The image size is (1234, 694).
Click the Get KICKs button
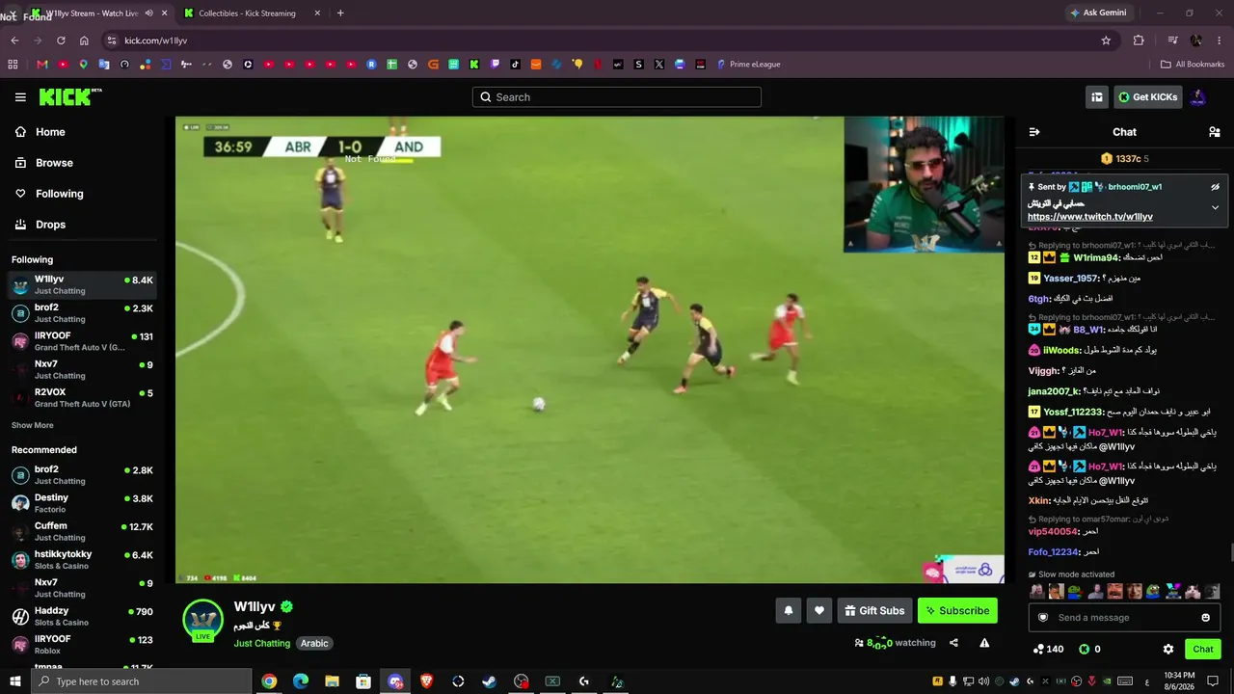tap(1148, 97)
